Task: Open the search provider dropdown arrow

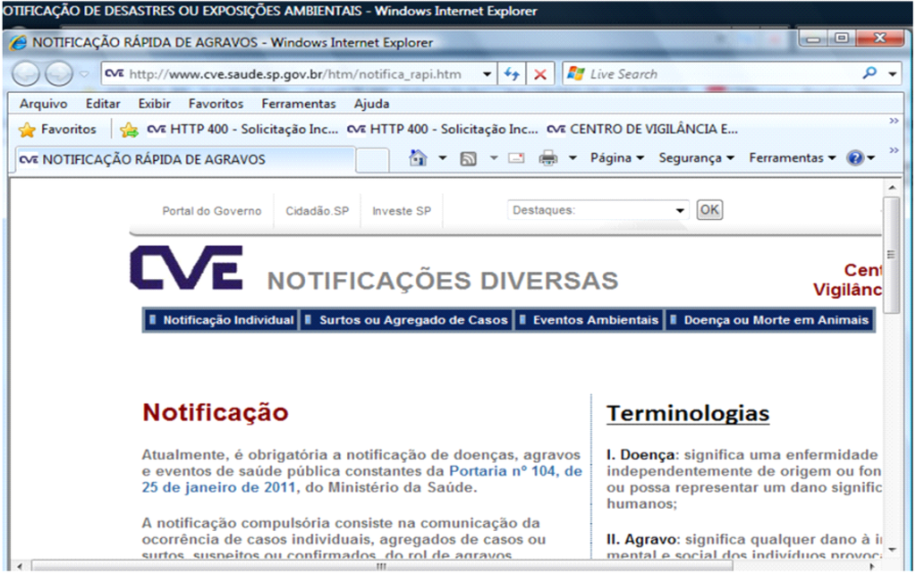Action: (x=893, y=74)
